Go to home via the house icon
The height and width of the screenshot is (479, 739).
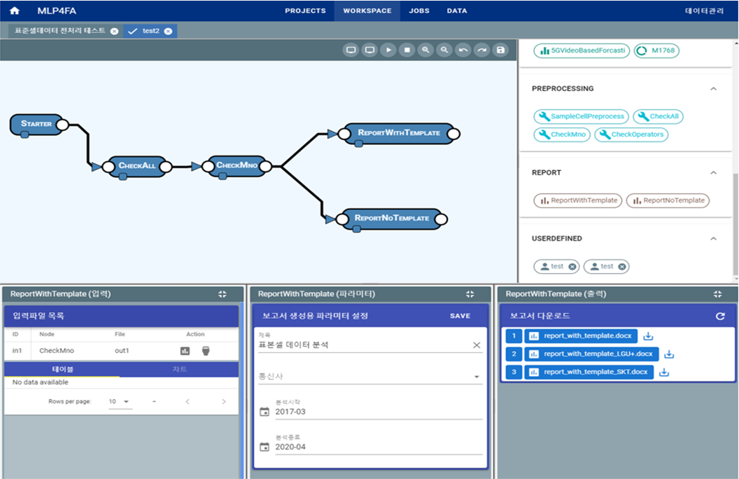15,11
